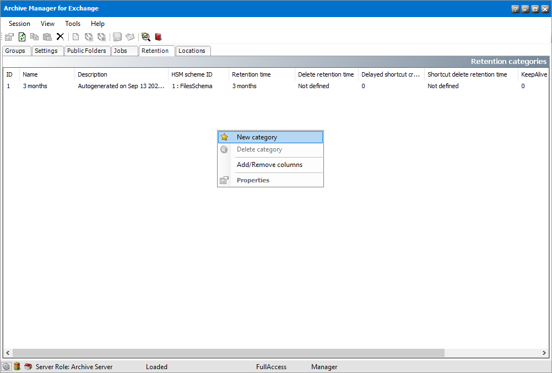Click the 'FullAccess' status bar text
Viewport: 552px width, 373px height.
click(271, 366)
